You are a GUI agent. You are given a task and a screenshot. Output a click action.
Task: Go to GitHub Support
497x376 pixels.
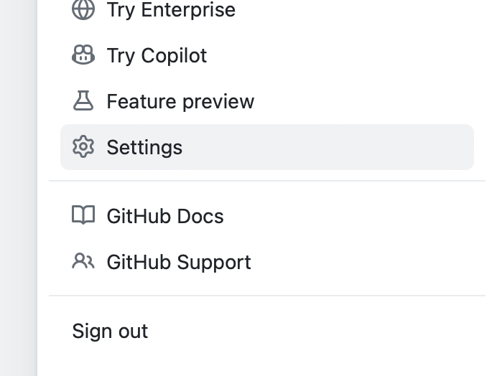coord(267,262)
